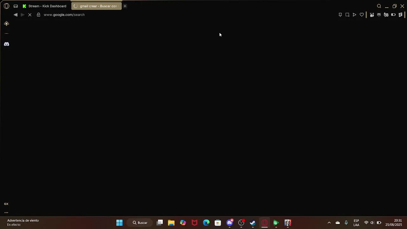Open the last colorful game icon on the taskbar
Image resolution: width=407 pixels, height=229 pixels.
point(288,223)
